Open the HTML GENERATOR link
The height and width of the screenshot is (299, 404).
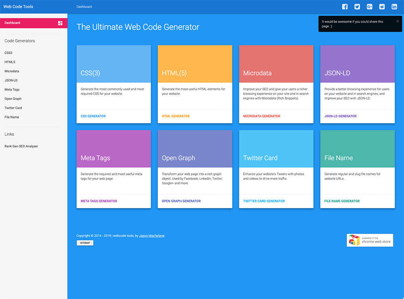tap(176, 116)
